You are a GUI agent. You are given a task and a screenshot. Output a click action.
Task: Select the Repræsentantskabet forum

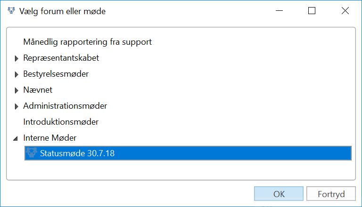pyautogui.click(x=61, y=58)
